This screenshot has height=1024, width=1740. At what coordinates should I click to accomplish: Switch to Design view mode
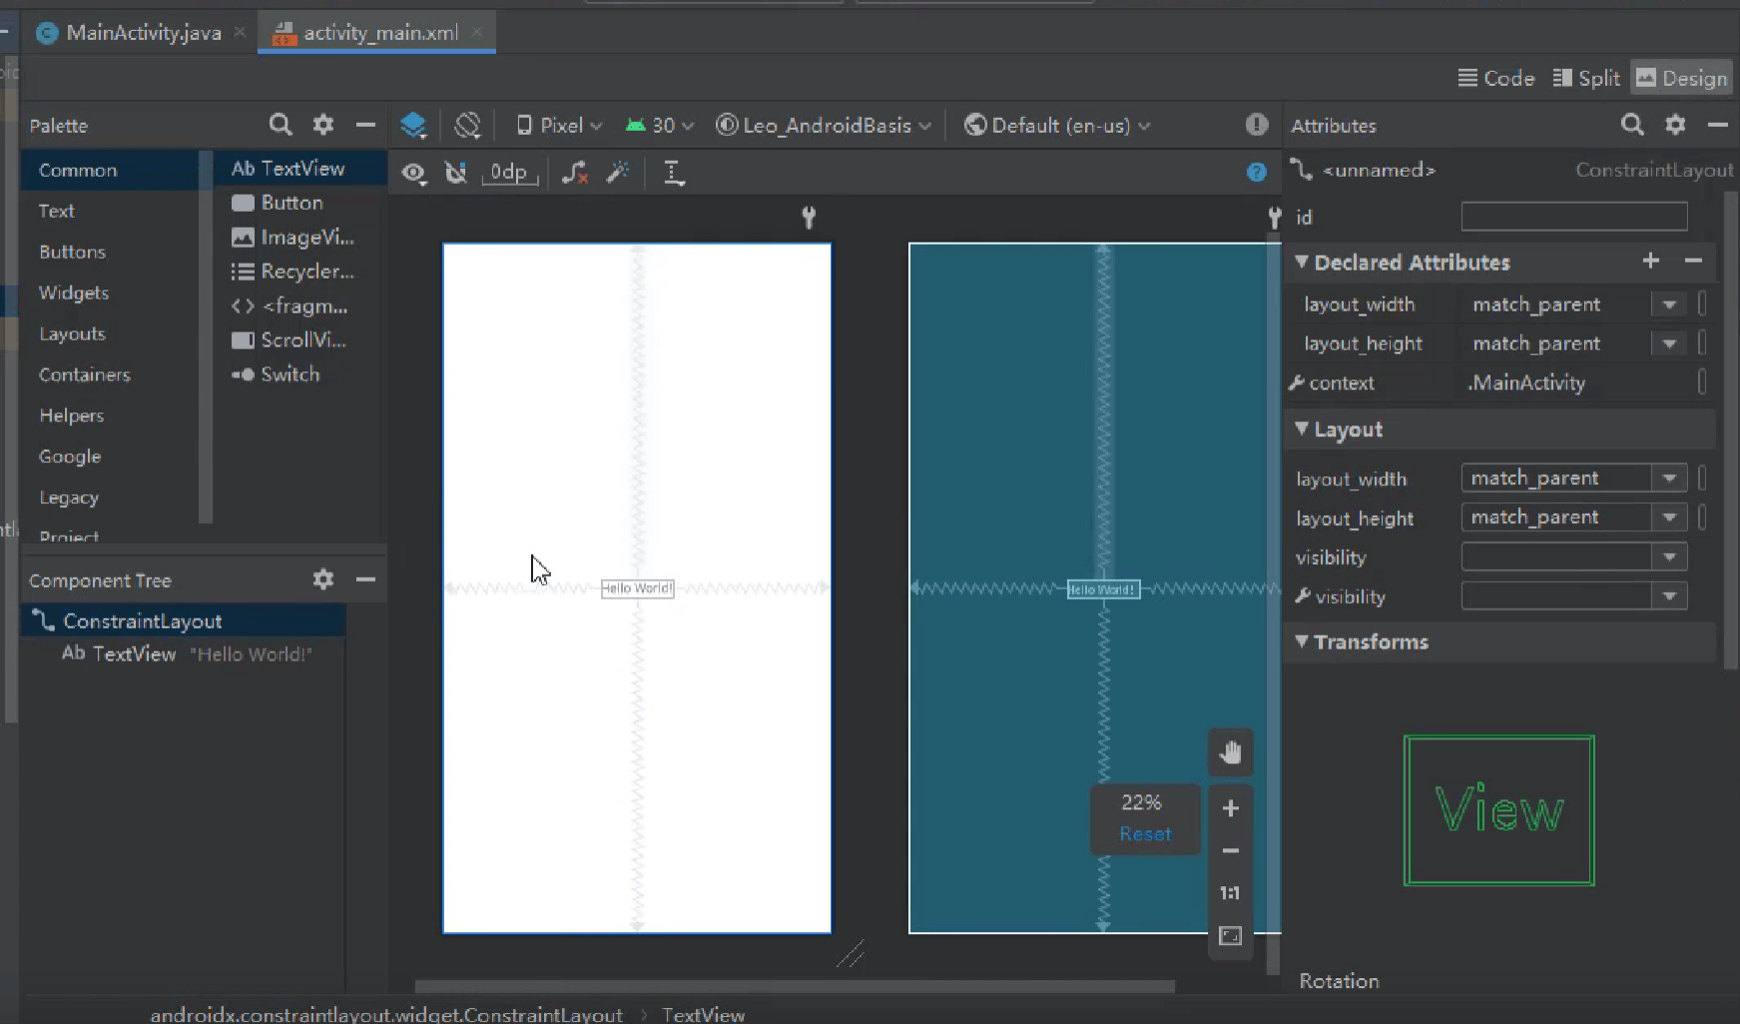[x=1682, y=78]
